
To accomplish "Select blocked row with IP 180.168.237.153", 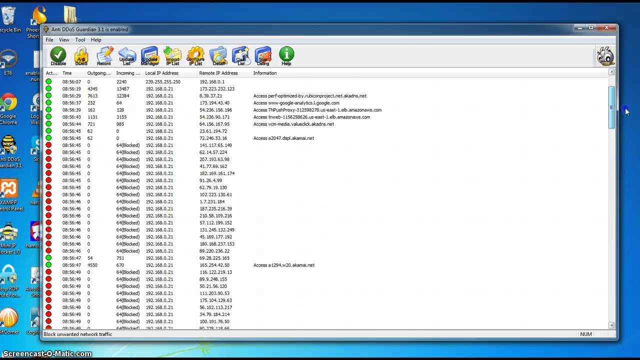I will (x=326, y=243).
